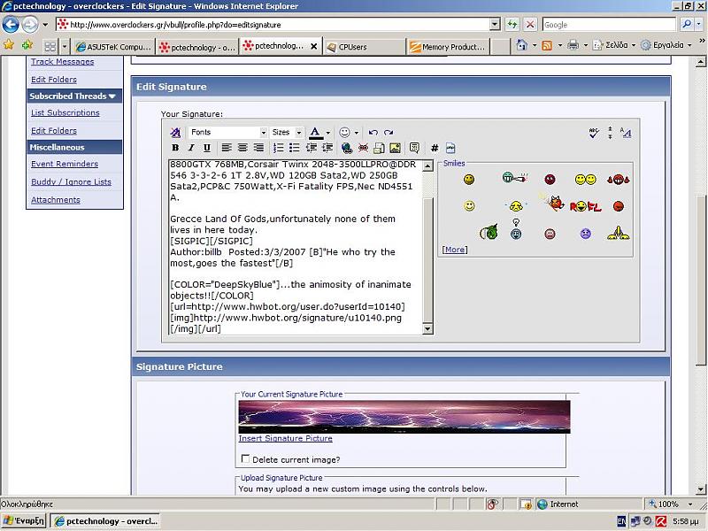
Task: Open the Buddy / Ignore Lists link
Action: pyautogui.click(x=72, y=182)
